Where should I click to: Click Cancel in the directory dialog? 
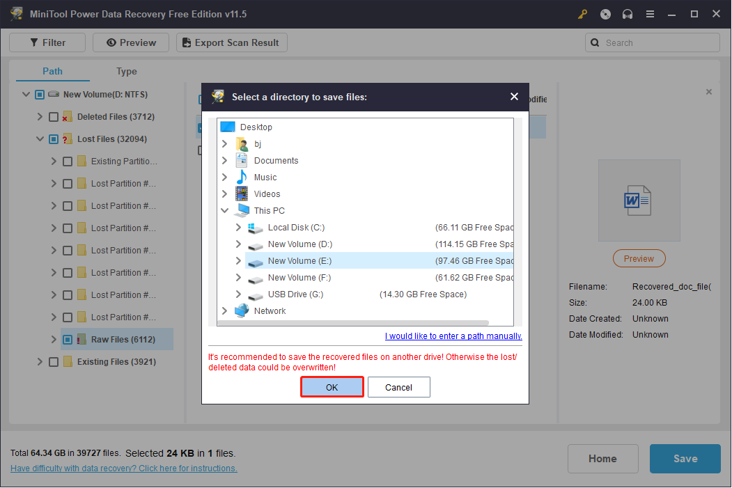(398, 387)
